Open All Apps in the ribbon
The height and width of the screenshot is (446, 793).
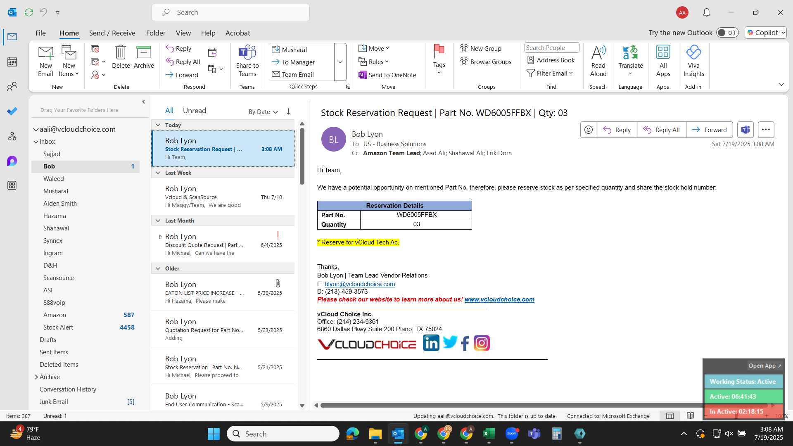(x=663, y=62)
